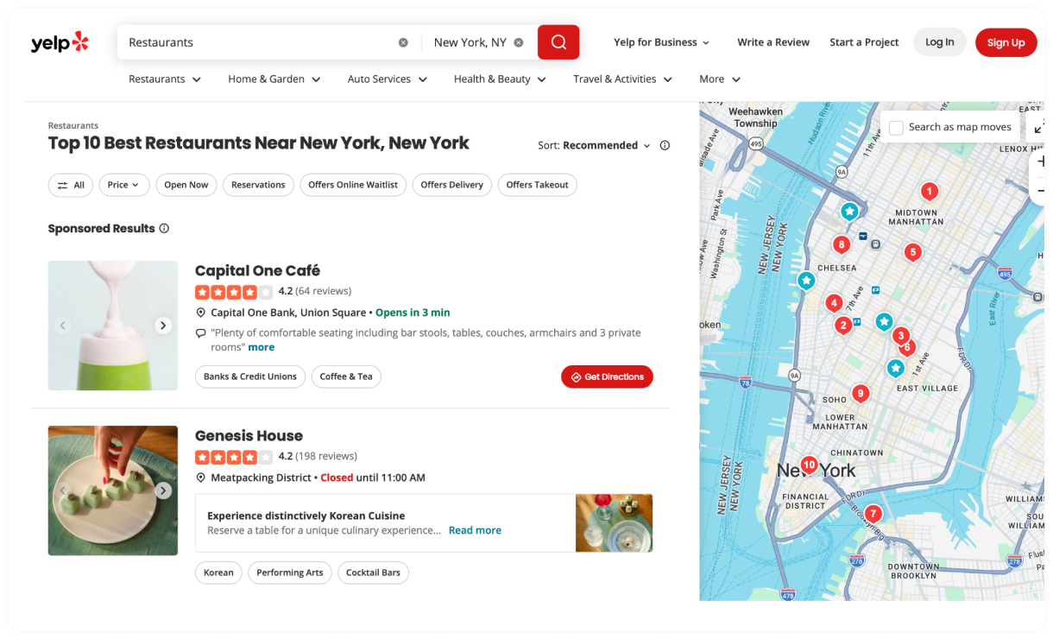Expand Travel & Activities menu
Viewport: 1053px width, 639px height.
pos(623,79)
